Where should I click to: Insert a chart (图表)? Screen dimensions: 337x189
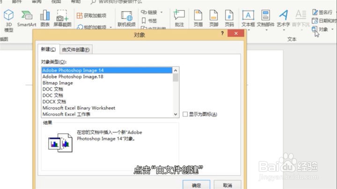tap(45, 18)
